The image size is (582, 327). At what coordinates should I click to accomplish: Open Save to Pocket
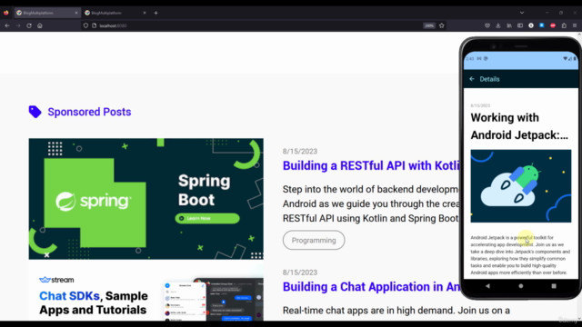pos(487,25)
